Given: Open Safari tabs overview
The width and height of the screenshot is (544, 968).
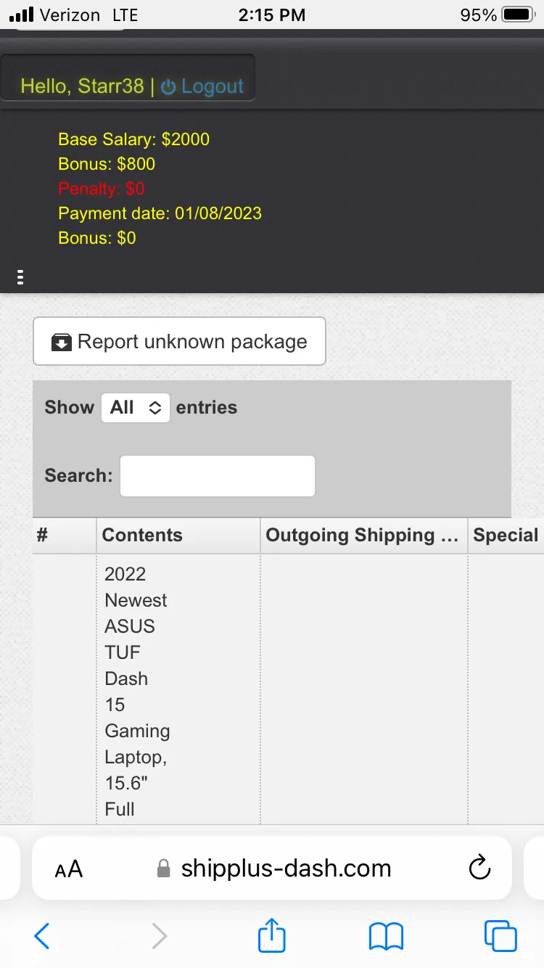Looking at the screenshot, I should [500, 936].
